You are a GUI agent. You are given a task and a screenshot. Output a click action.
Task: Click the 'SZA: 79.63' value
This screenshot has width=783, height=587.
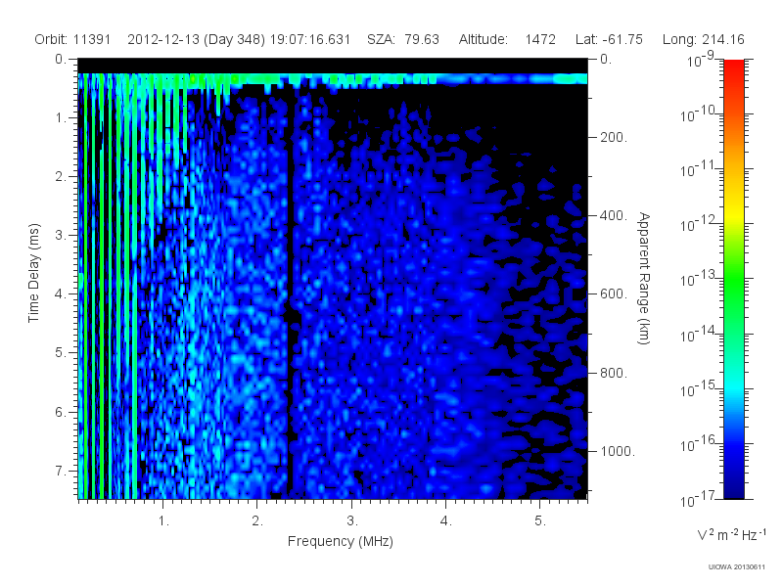(403, 39)
